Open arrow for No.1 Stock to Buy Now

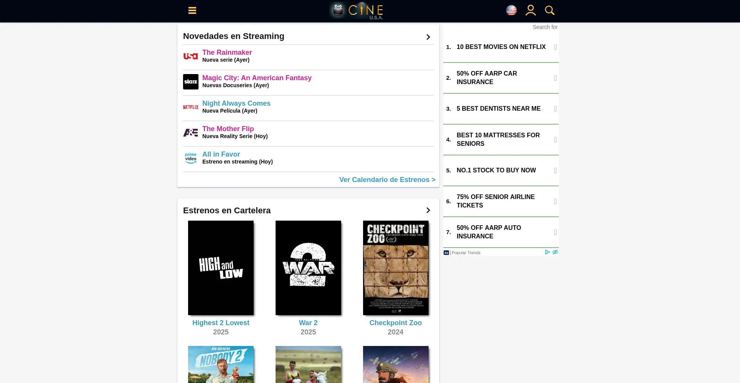555,170
